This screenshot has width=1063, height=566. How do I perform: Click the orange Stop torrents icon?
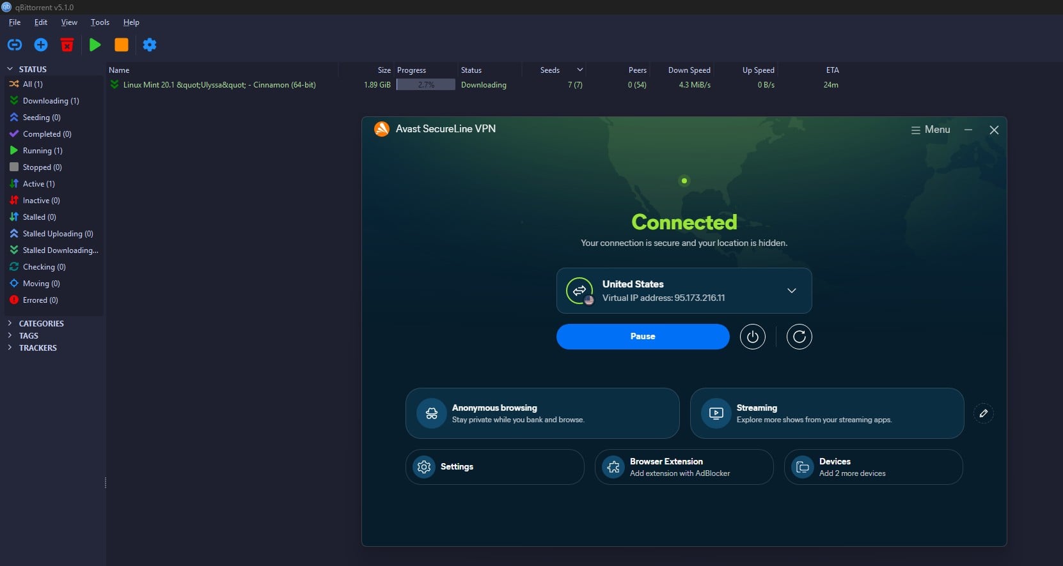(x=122, y=45)
